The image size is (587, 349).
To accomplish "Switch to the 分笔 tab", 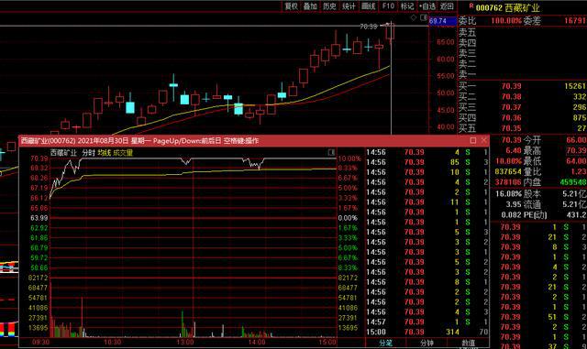I will [x=386, y=343].
